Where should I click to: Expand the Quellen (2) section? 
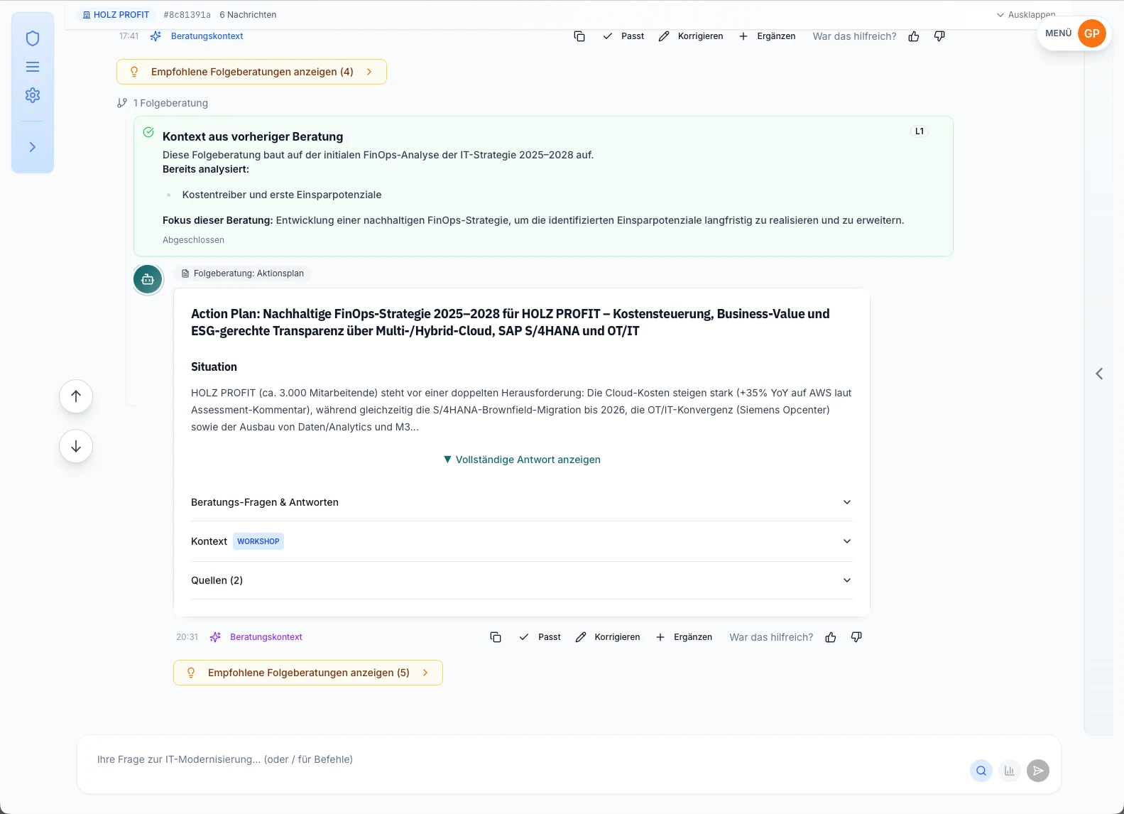[521, 580]
